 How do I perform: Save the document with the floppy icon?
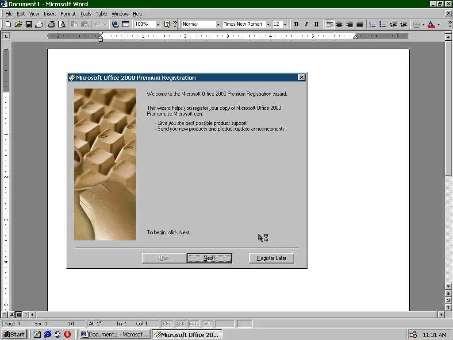click(29, 24)
